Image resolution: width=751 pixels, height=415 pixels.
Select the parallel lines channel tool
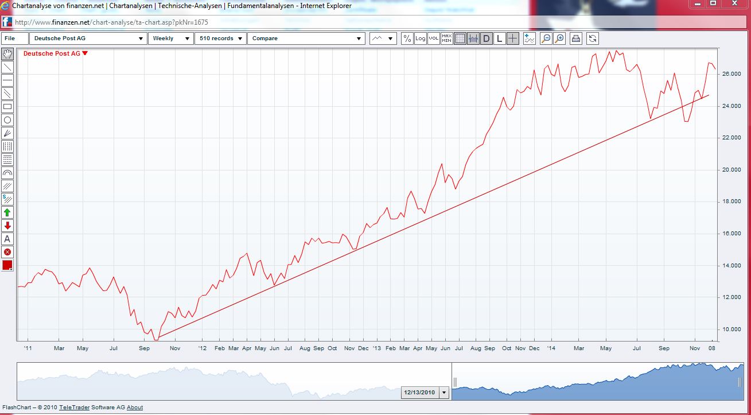tap(7, 94)
